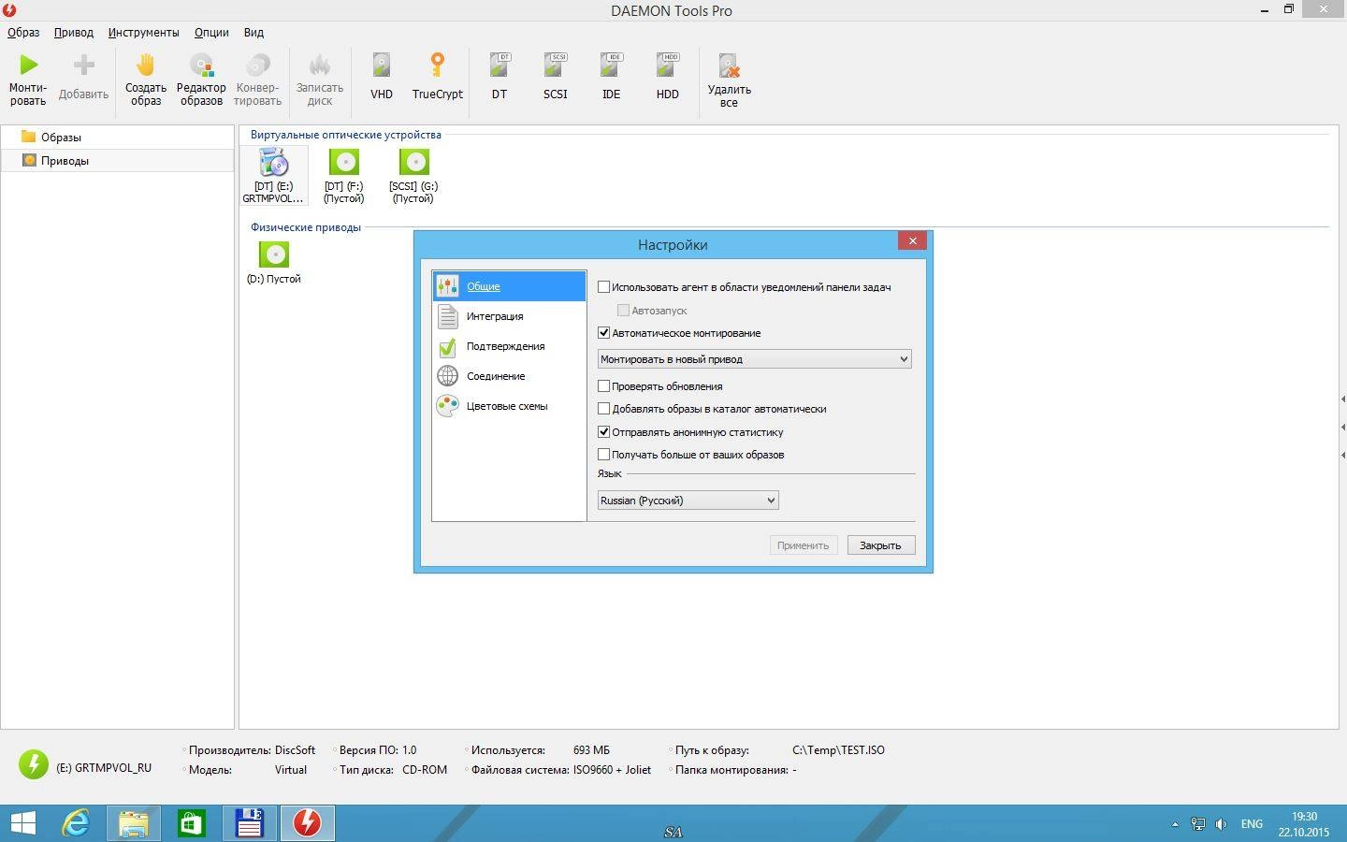Click the network tray icon
Screen dimensions: 1347x842
(1197, 824)
